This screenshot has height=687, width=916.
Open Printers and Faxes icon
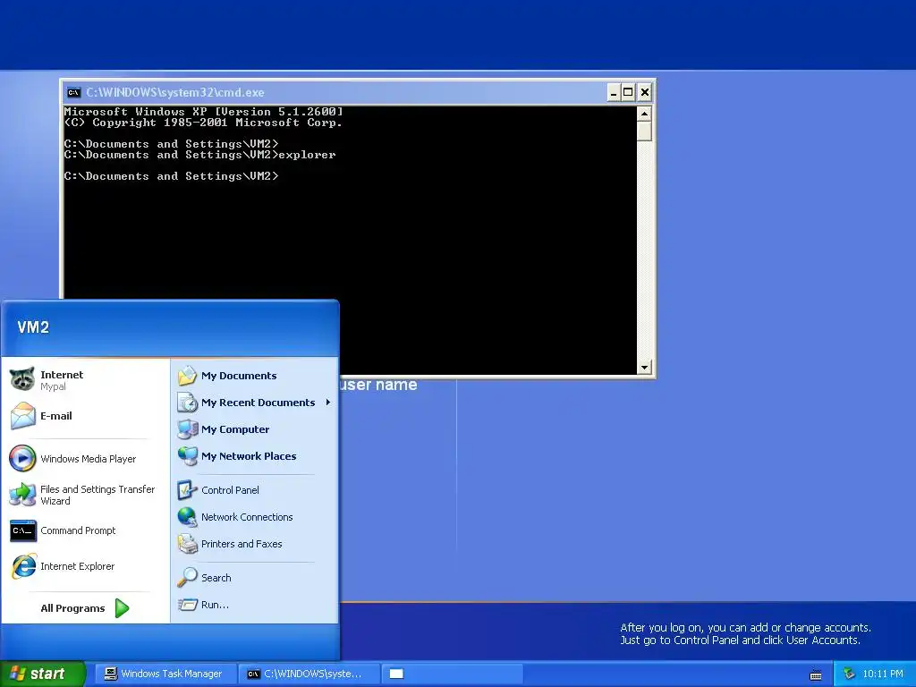point(188,544)
